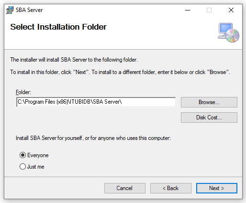Select the Just me radio button circle
The image size is (246, 203).
22,167
